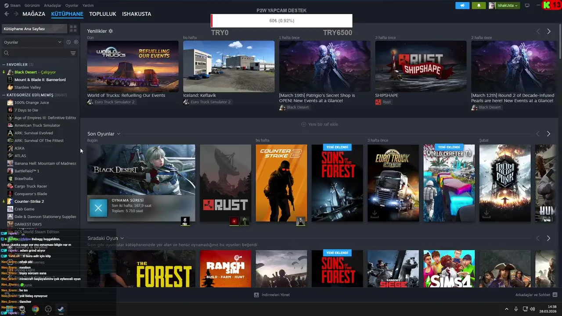Viewport: 562px width, 316px height.
Task: Open the blue announcements megaphone button
Action: coord(462,5)
